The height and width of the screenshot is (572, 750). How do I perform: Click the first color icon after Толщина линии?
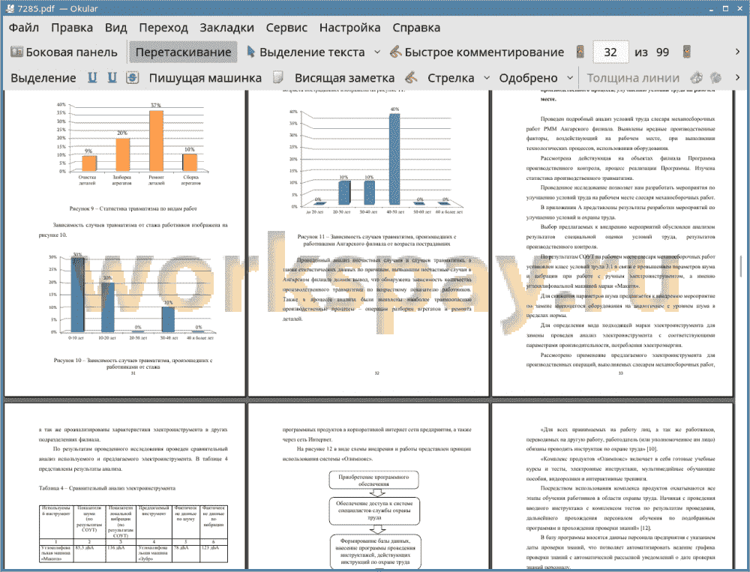click(697, 78)
